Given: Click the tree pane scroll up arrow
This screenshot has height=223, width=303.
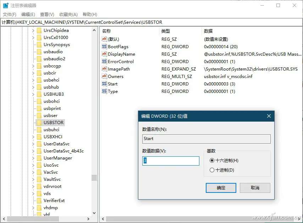Looking at the screenshot, I should [94, 30].
